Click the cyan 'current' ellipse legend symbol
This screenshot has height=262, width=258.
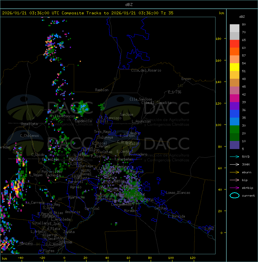pyautogui.click(x=234, y=195)
